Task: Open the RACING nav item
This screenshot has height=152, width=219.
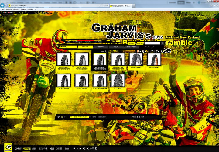Action: 34,149
